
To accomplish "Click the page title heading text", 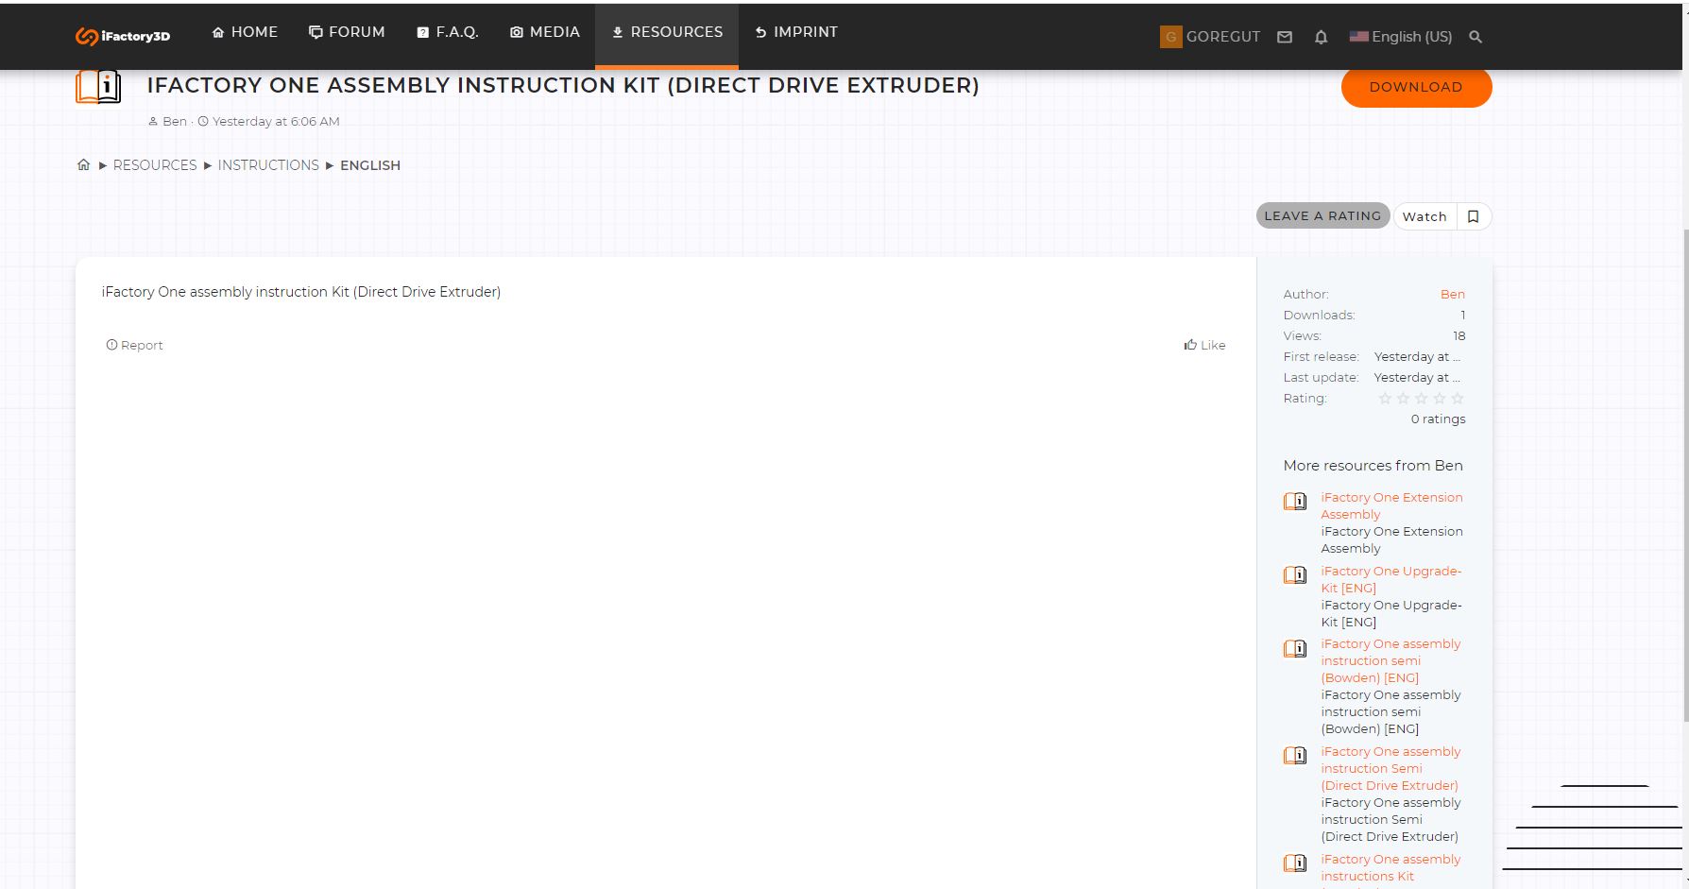I will click(563, 85).
